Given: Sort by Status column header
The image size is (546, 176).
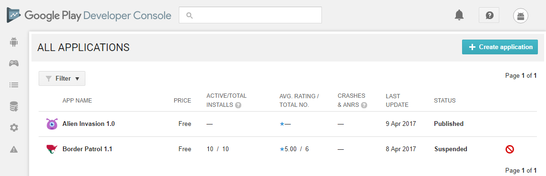Looking at the screenshot, I should [x=445, y=101].
